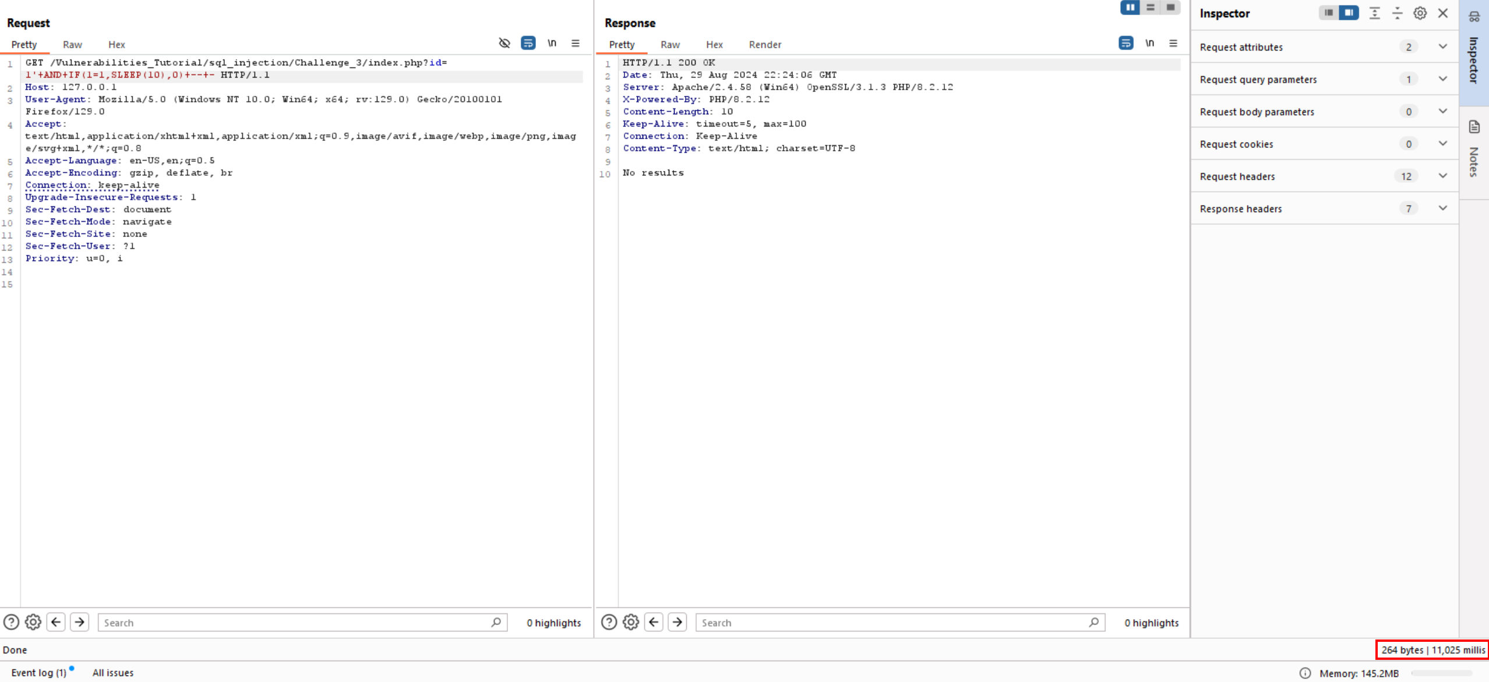1489x682 pixels.
Task: Select top-bottom request/response layout
Action: tap(1151, 8)
